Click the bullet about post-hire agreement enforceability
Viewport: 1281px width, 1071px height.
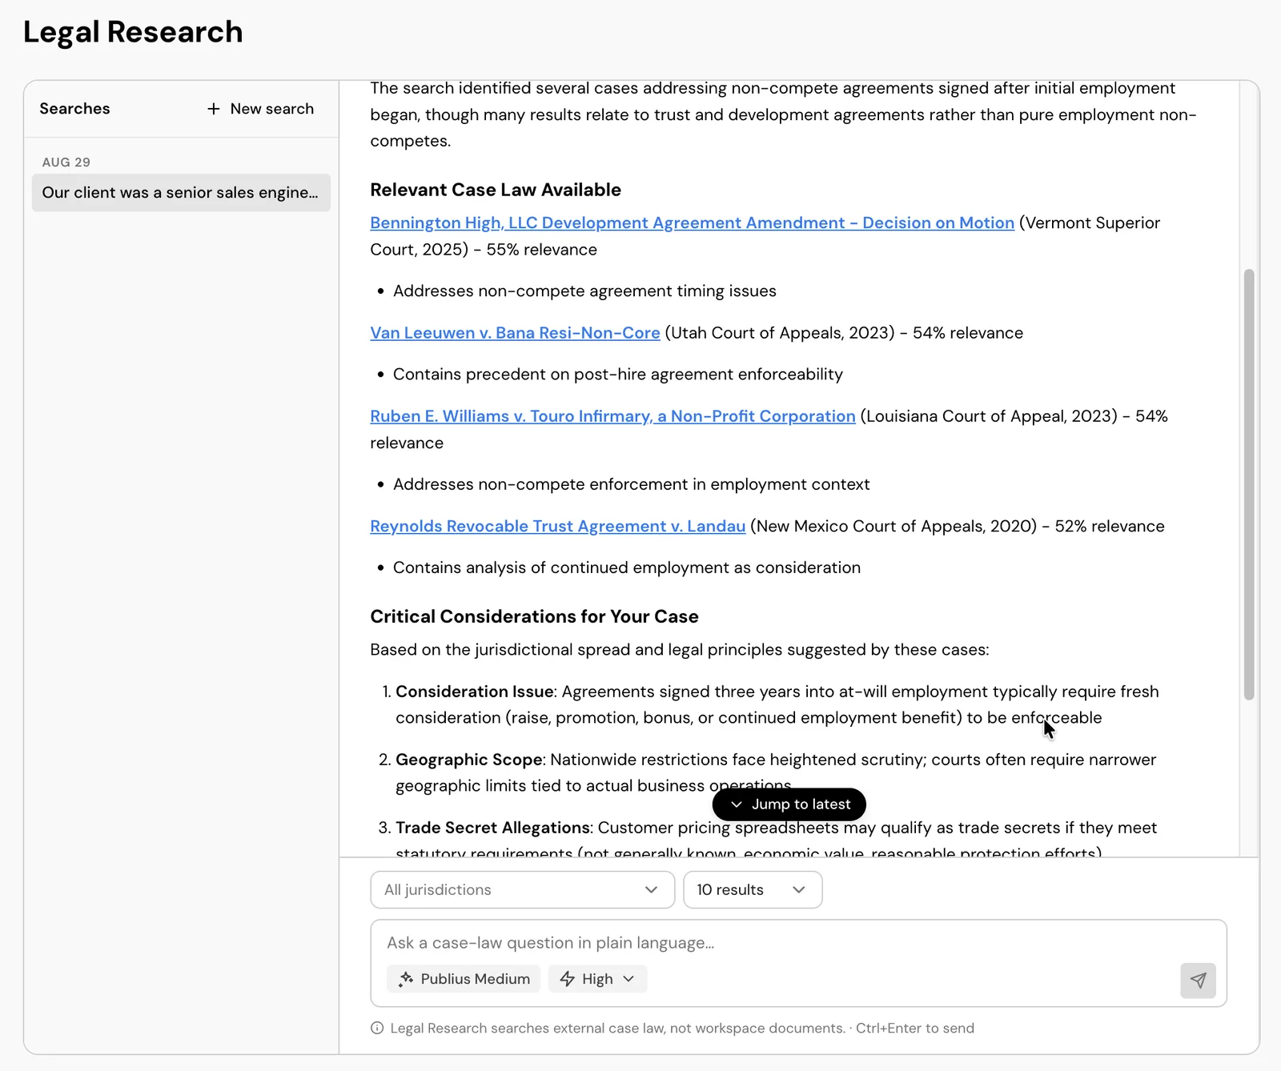click(x=617, y=375)
